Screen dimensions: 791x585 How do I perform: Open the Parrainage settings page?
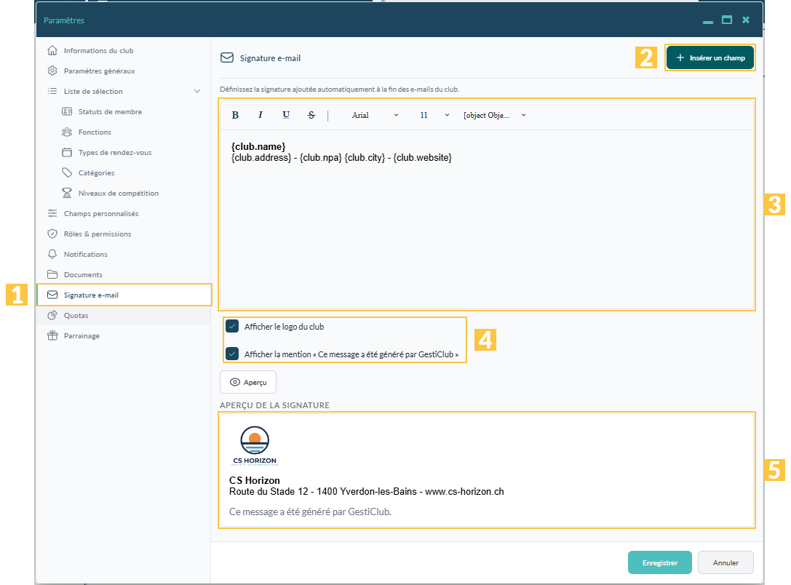124,336
